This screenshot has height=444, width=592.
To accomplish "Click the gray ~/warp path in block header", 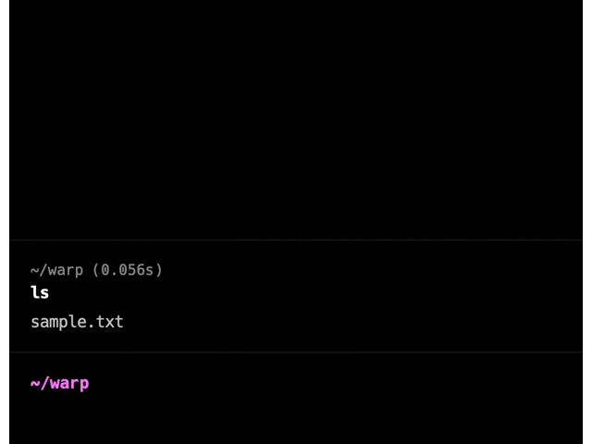I will [x=56, y=270].
